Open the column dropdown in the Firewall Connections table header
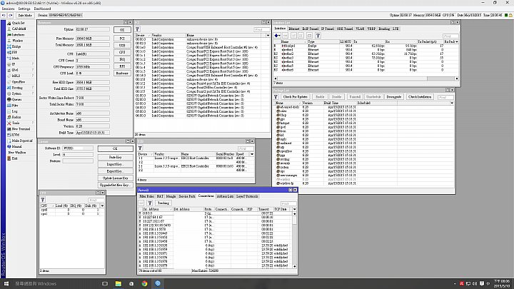This screenshot has height=289, width=514. 294,209
